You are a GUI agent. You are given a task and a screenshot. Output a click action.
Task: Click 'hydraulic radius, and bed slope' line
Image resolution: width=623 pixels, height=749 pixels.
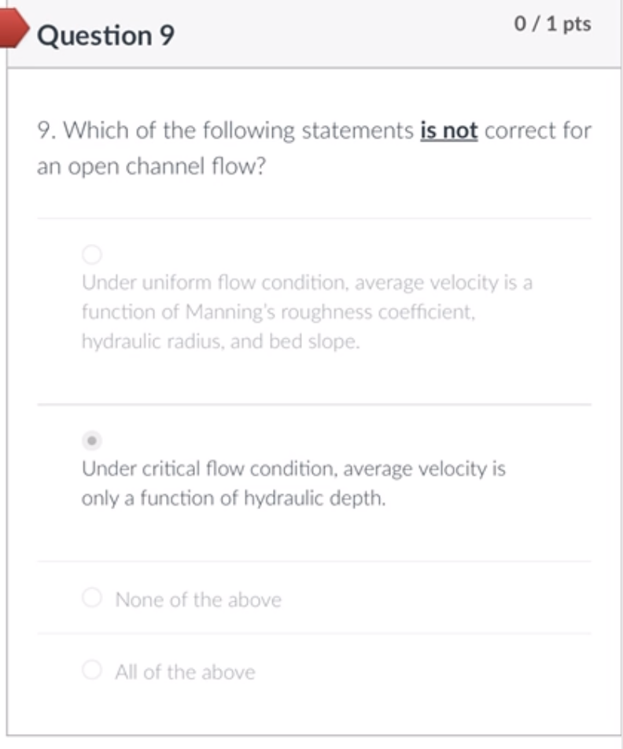(x=220, y=342)
